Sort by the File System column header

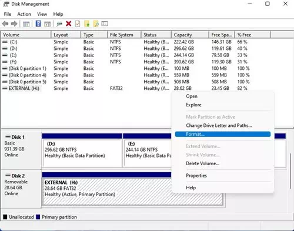coord(124,35)
